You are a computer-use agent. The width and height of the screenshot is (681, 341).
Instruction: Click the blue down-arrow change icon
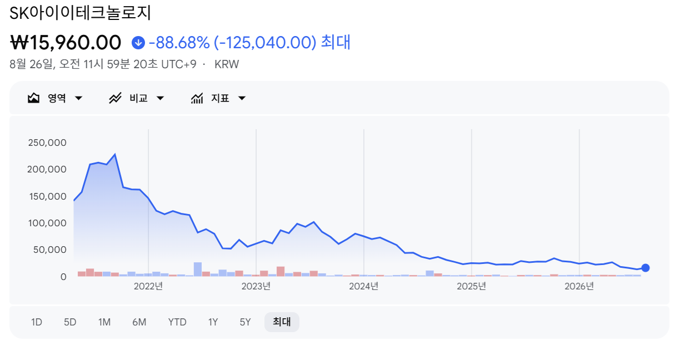pyautogui.click(x=138, y=43)
